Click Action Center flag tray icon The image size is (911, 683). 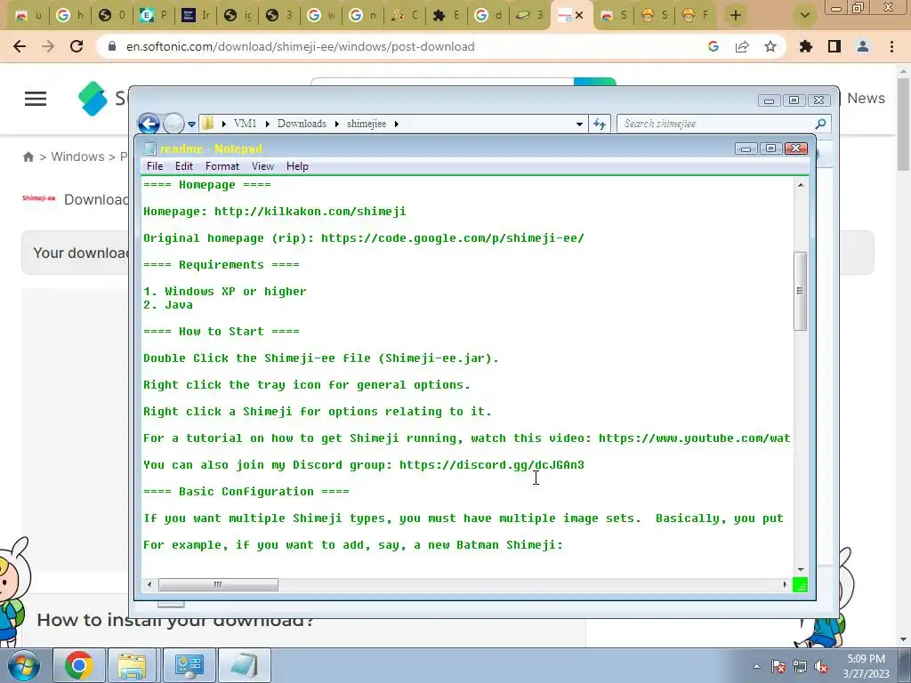(x=778, y=666)
